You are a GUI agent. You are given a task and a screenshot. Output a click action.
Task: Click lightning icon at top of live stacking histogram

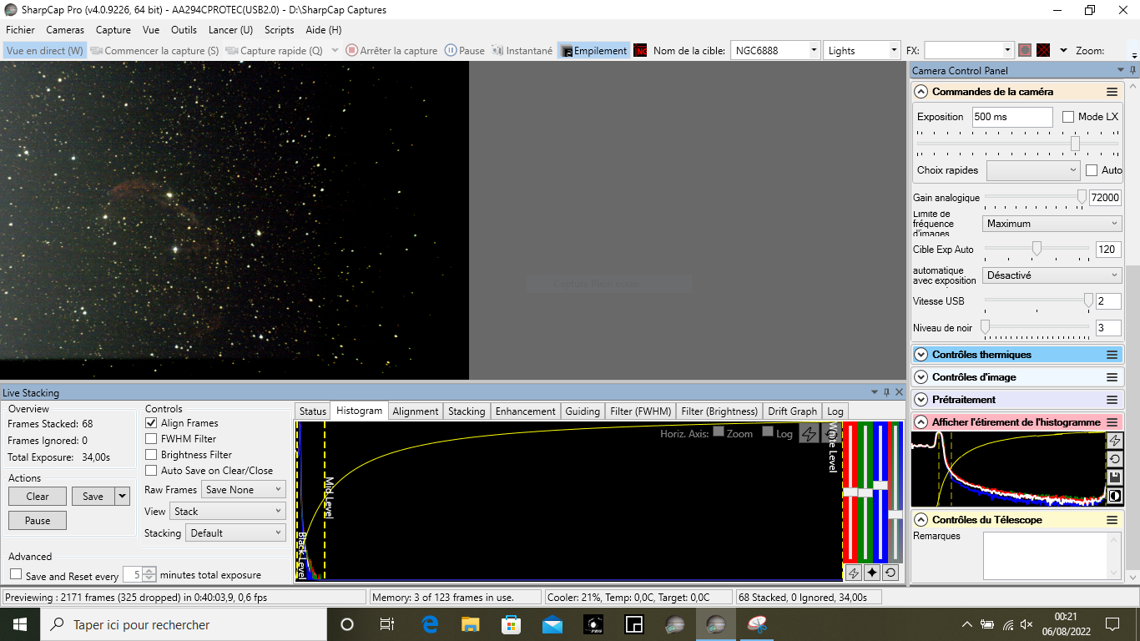coord(809,434)
